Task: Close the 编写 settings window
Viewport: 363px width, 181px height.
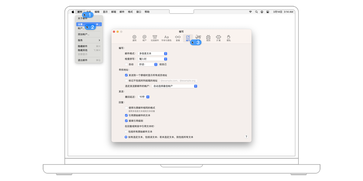Action: [114, 32]
